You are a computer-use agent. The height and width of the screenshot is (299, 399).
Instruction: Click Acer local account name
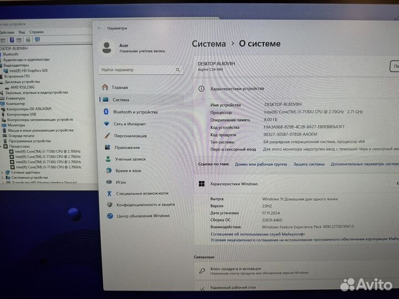pyautogui.click(x=124, y=45)
